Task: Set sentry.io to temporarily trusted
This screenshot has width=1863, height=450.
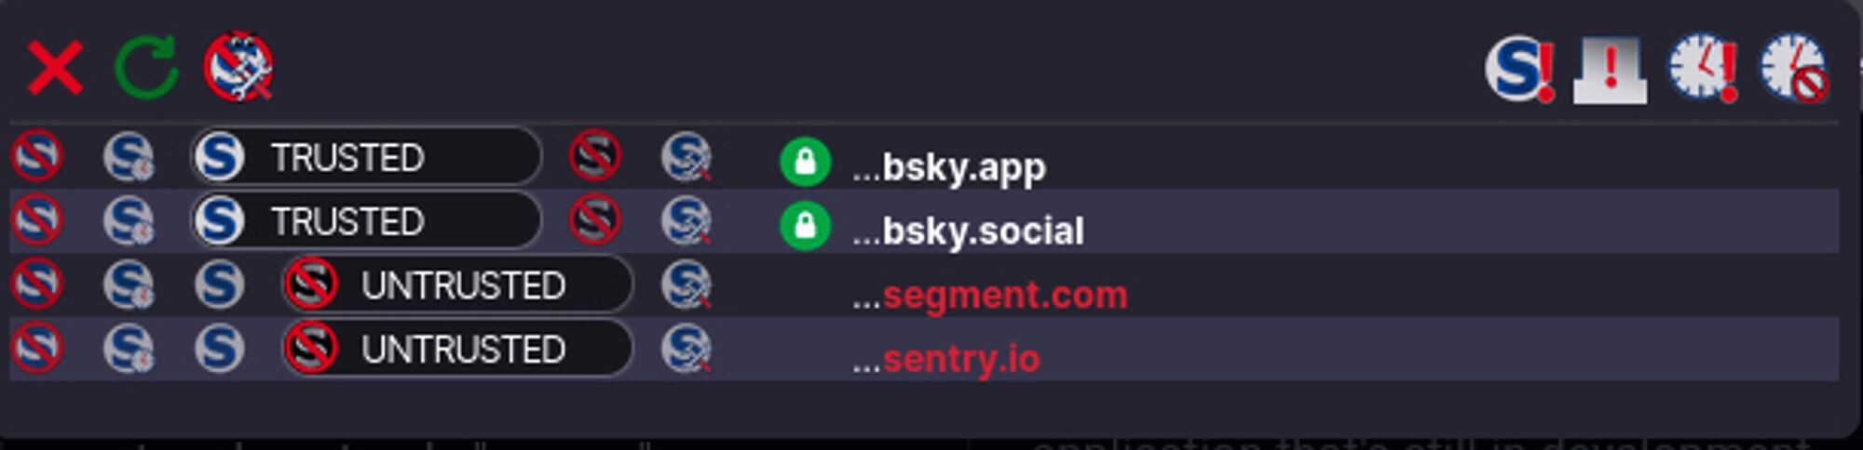Action: tap(129, 349)
